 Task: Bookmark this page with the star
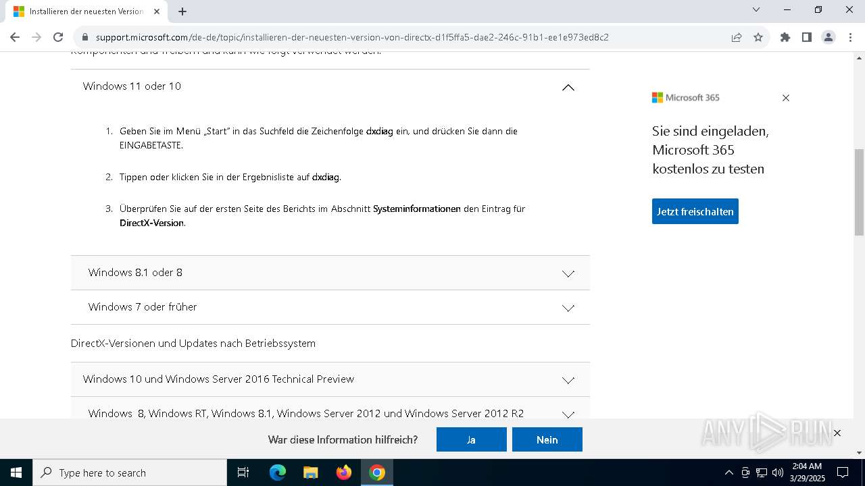click(758, 37)
